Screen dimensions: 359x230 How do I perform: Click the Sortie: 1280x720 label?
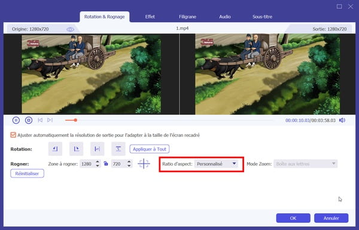click(x=330, y=29)
